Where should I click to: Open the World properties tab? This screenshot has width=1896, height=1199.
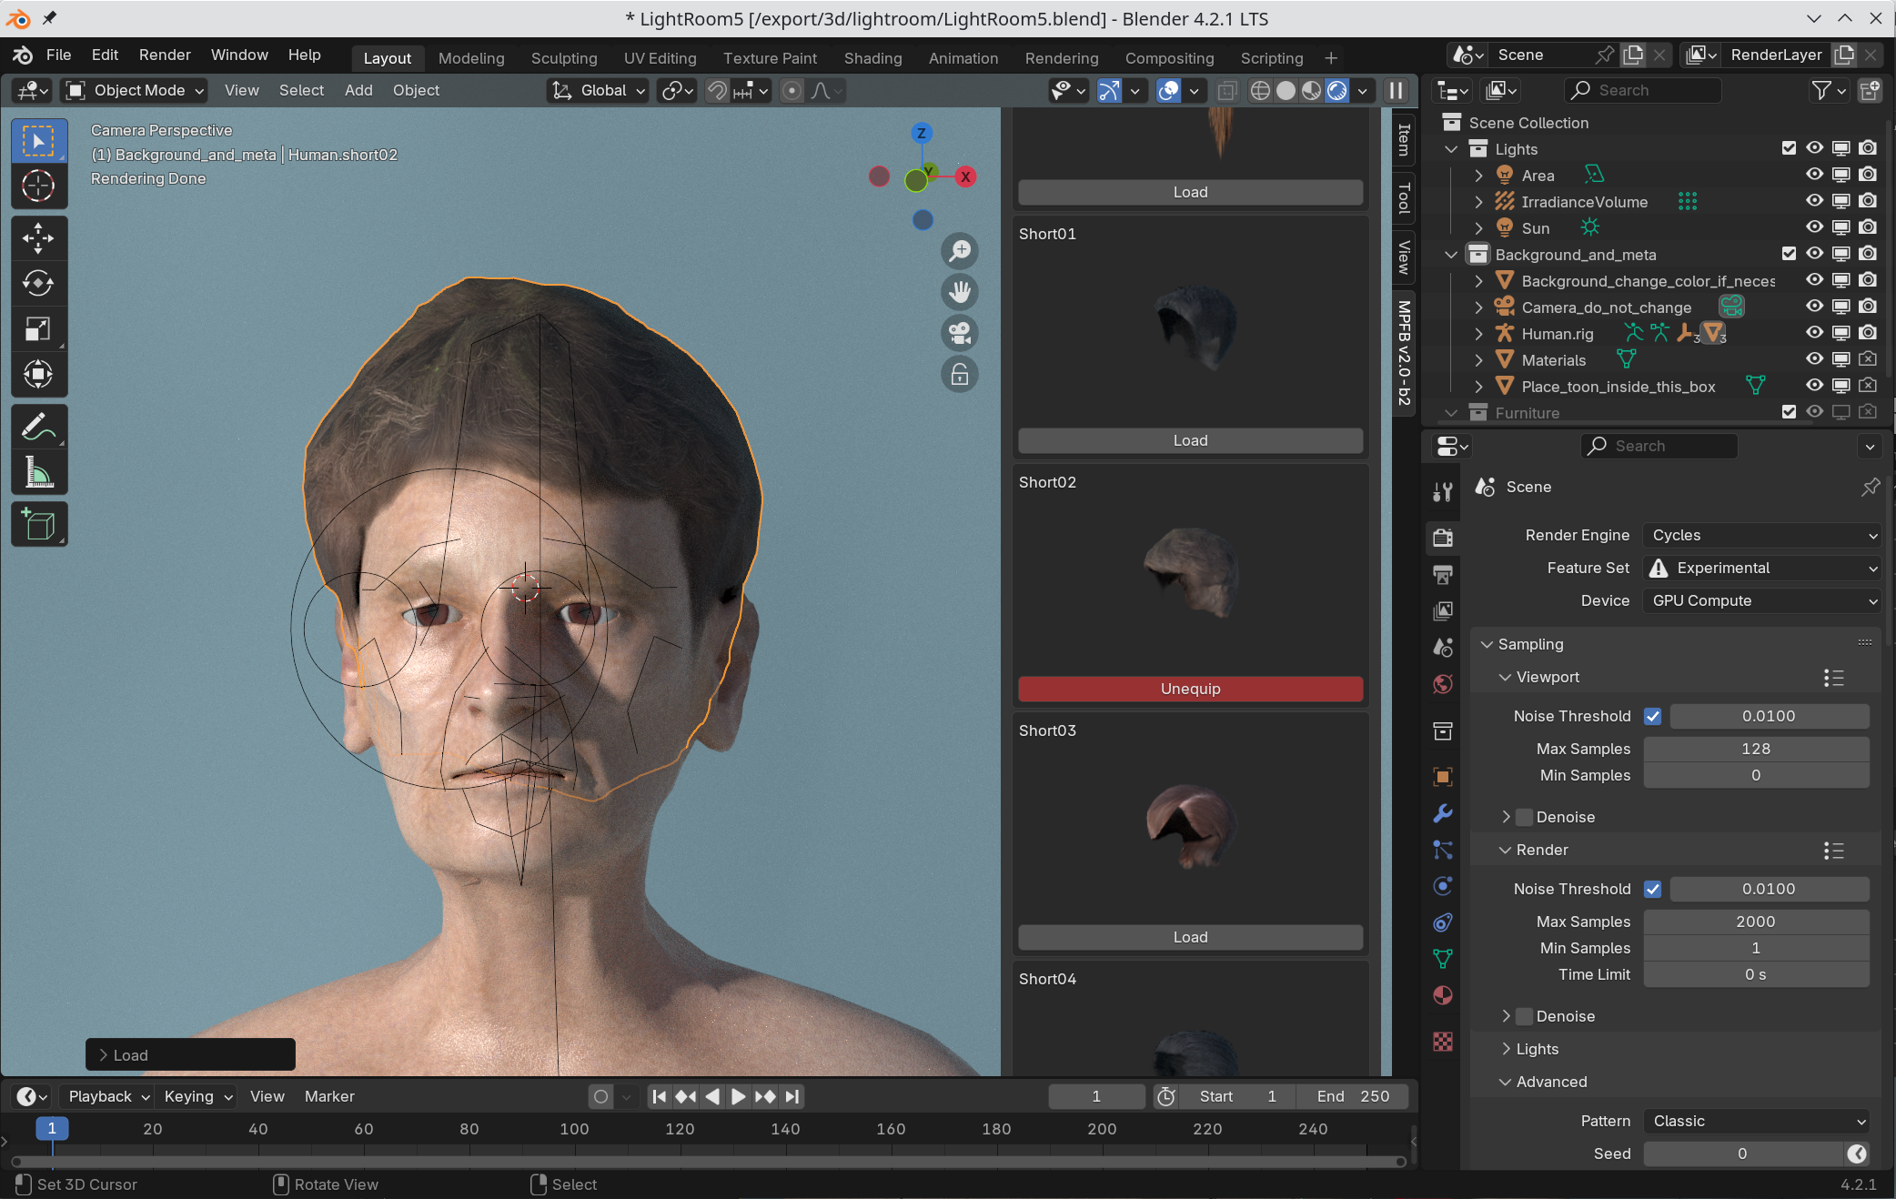tap(1443, 684)
